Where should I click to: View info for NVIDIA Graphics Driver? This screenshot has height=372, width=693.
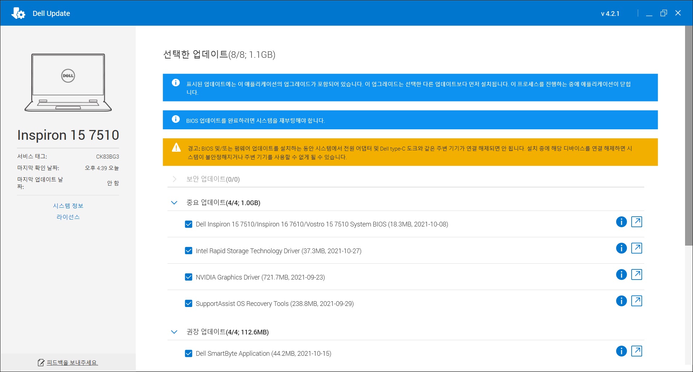coord(621,274)
